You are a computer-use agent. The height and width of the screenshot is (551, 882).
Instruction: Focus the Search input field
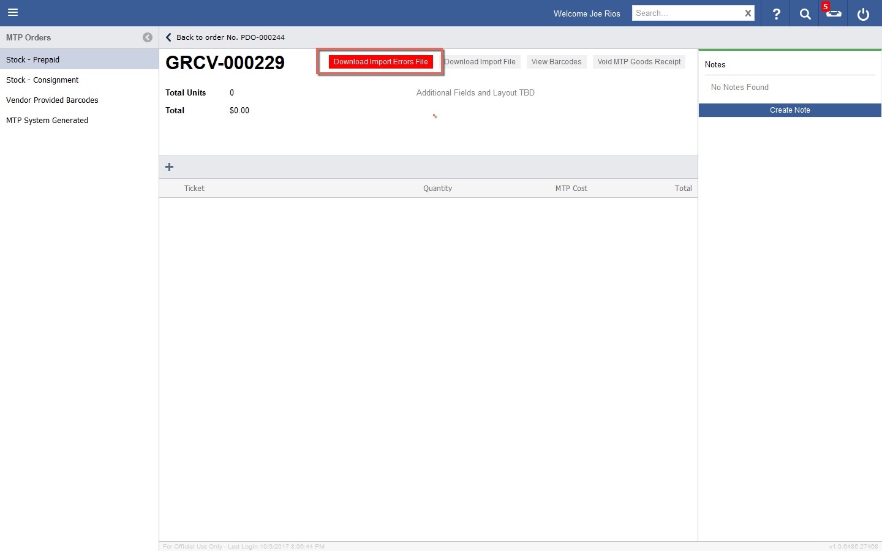[x=686, y=13]
